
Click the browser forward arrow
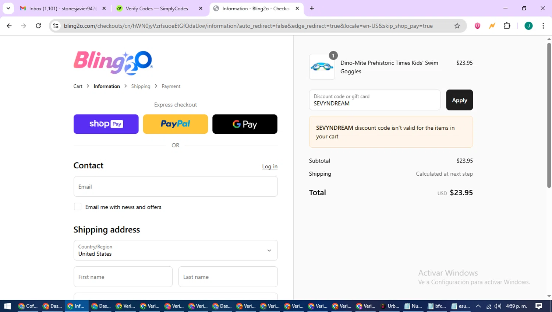24,26
